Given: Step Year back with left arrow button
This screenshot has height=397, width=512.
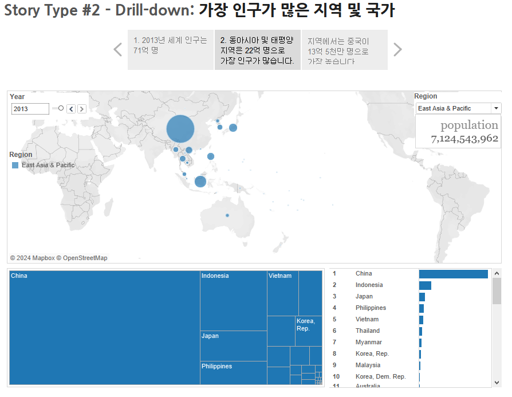Looking at the screenshot, I should pyautogui.click(x=71, y=109).
